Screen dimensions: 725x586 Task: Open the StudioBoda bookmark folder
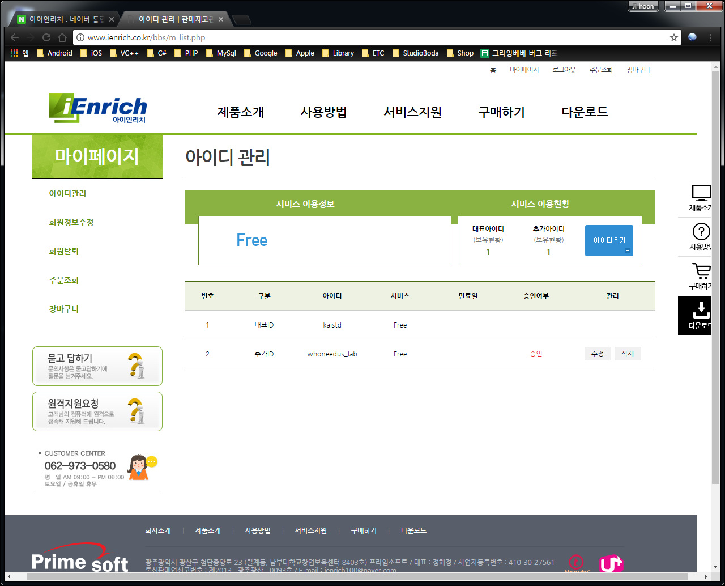pos(415,53)
